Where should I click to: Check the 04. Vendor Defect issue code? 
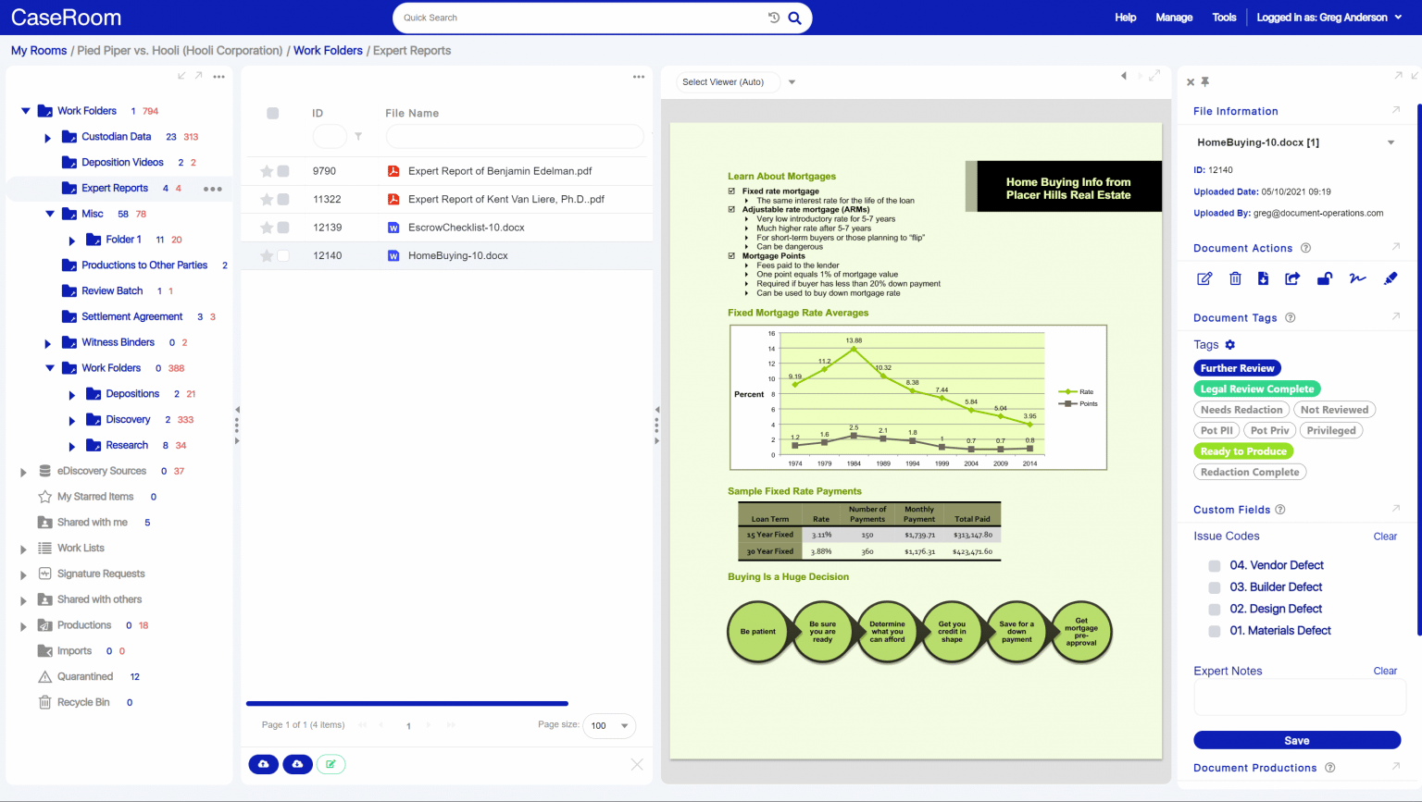coord(1214,566)
